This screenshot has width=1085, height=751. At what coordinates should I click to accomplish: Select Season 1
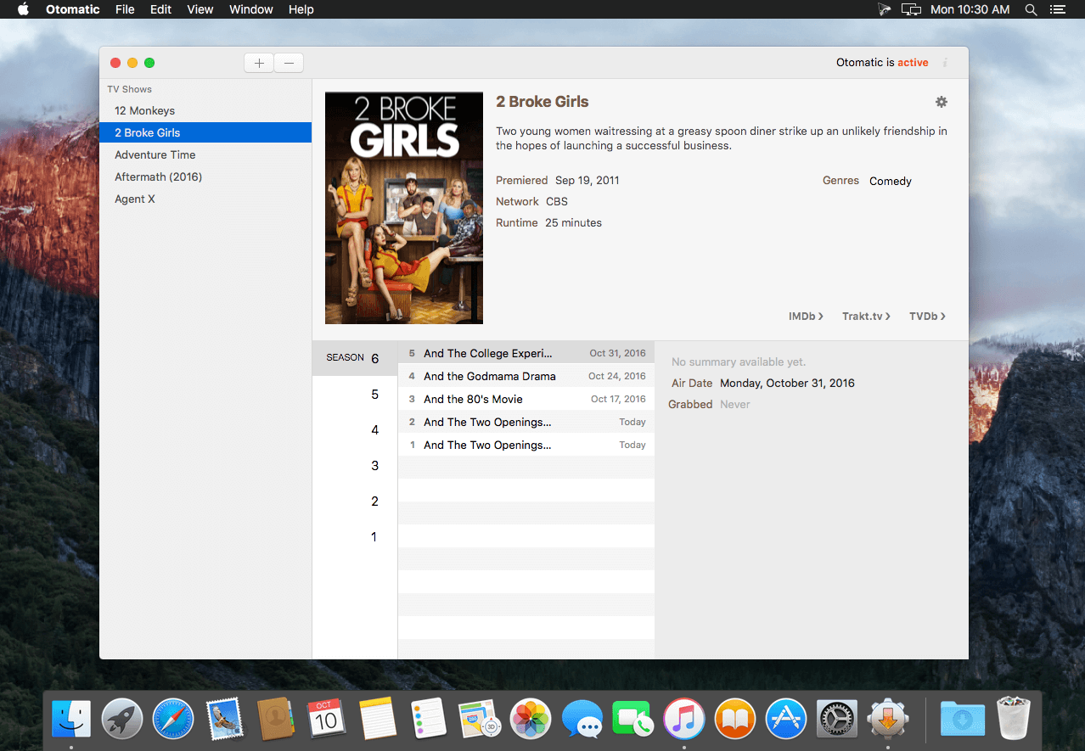tap(355, 537)
